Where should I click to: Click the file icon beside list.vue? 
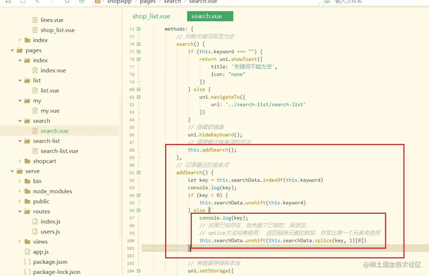pos(35,91)
